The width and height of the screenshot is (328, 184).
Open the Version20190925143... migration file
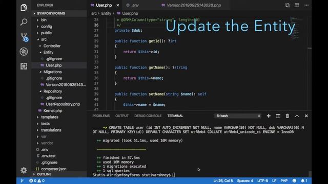point(59,85)
